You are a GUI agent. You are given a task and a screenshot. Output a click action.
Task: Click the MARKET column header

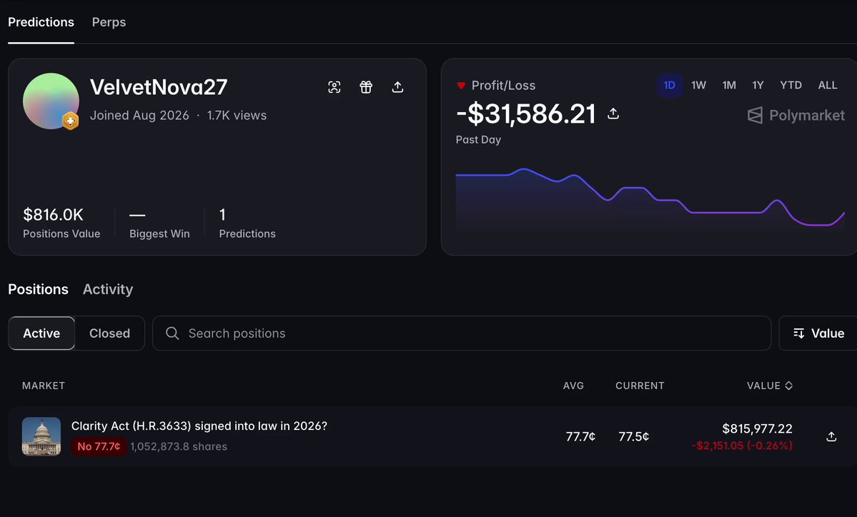[44, 386]
